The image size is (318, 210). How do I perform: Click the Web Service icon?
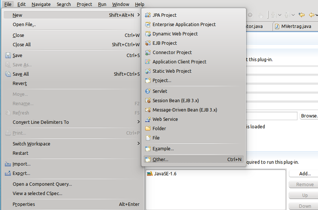(148, 119)
